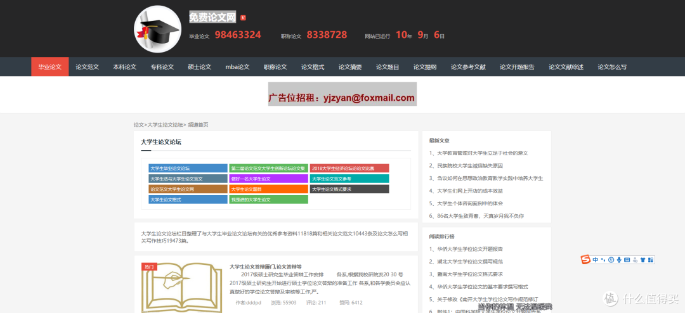Image resolution: width=685 pixels, height=313 pixels.
Task: Toggle punctuation mode in Sogou bar
Action: click(603, 260)
